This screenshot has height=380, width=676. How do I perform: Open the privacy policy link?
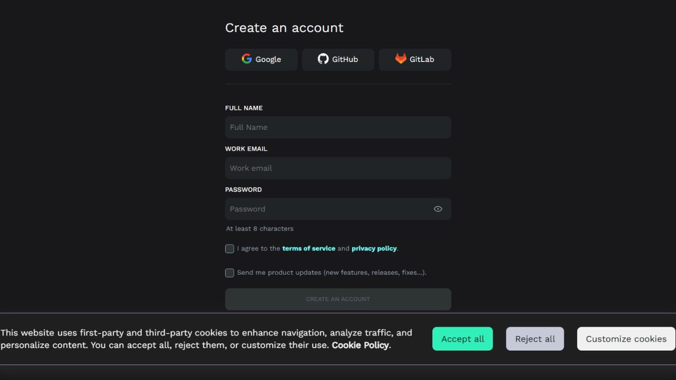pyautogui.click(x=374, y=248)
